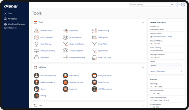Image resolution: width=189 pixels, height=110 pixels.
Task: Open the JetBackup Queue icon
Action: pos(36,89)
